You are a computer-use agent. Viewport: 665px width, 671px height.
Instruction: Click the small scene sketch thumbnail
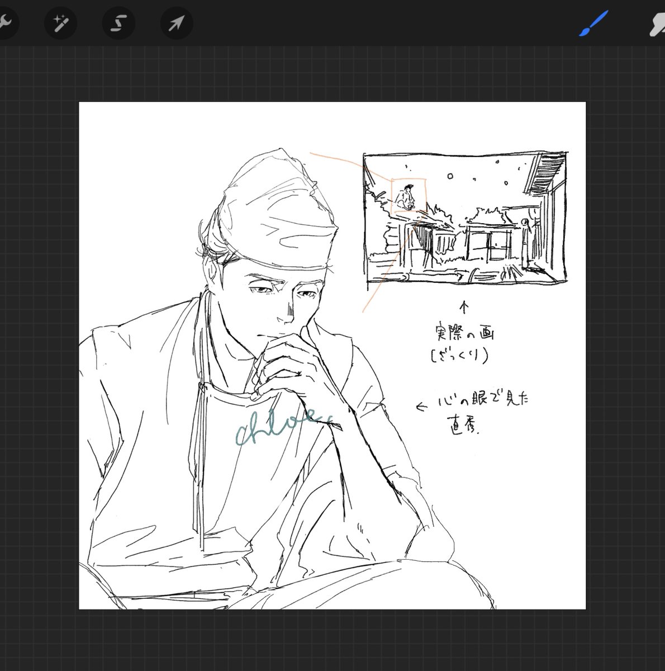coord(464,218)
